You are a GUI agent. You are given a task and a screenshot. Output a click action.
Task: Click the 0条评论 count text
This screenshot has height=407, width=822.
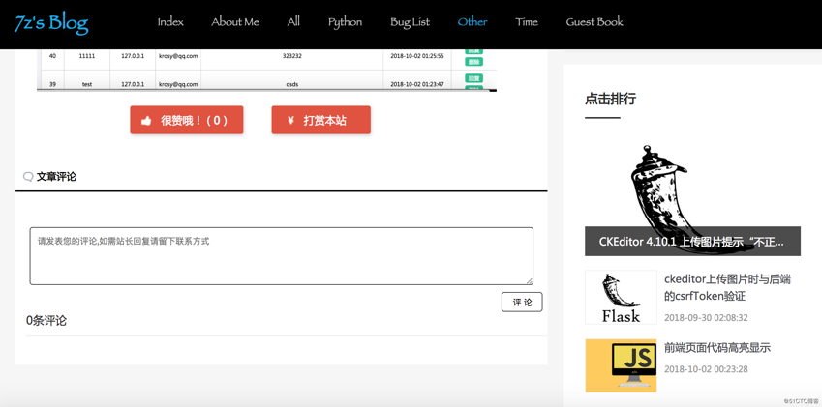(46, 321)
